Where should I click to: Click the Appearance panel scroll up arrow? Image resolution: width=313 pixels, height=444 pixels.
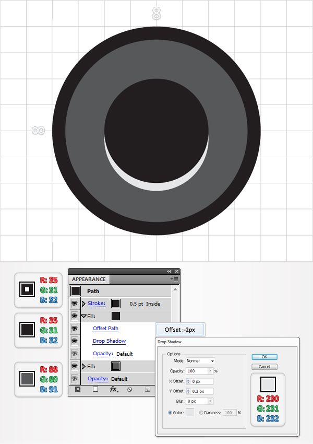pyautogui.click(x=175, y=289)
